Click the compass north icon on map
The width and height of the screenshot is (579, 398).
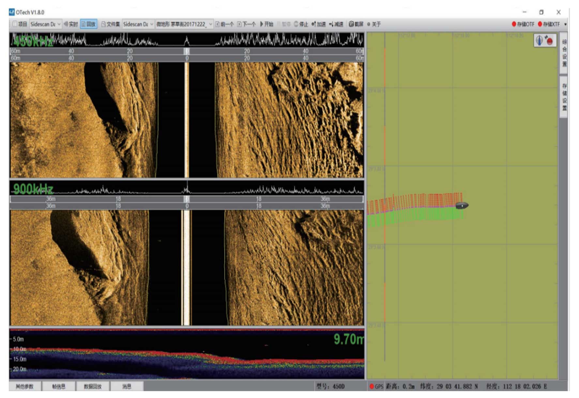tap(540, 41)
